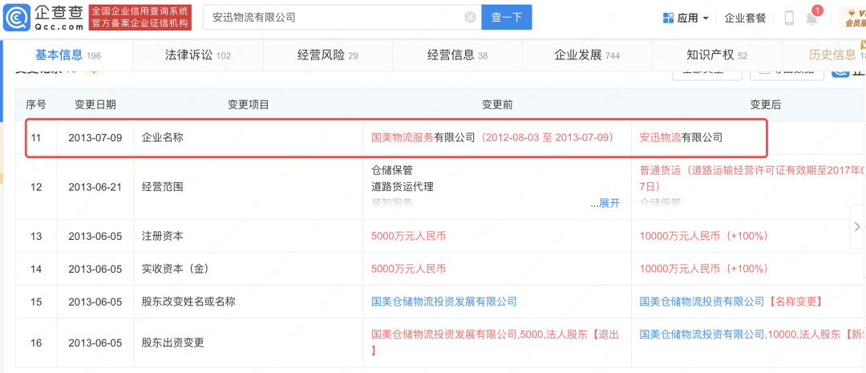This screenshot has height=373, width=866.
Task: Clear the search field with X icon
Action: (470, 18)
